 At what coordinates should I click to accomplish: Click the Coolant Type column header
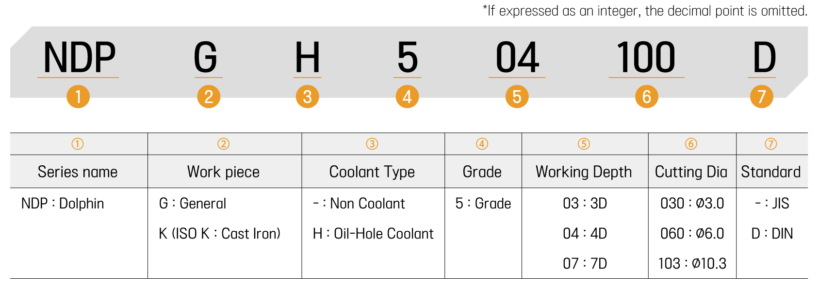coord(372,172)
